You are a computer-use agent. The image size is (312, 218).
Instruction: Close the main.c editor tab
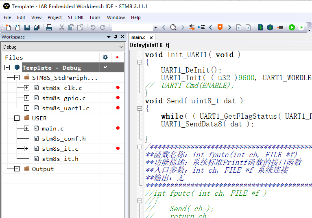point(151,38)
